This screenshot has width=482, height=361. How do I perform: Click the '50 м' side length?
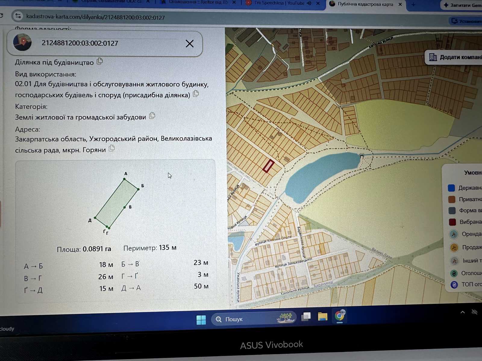tap(201, 286)
